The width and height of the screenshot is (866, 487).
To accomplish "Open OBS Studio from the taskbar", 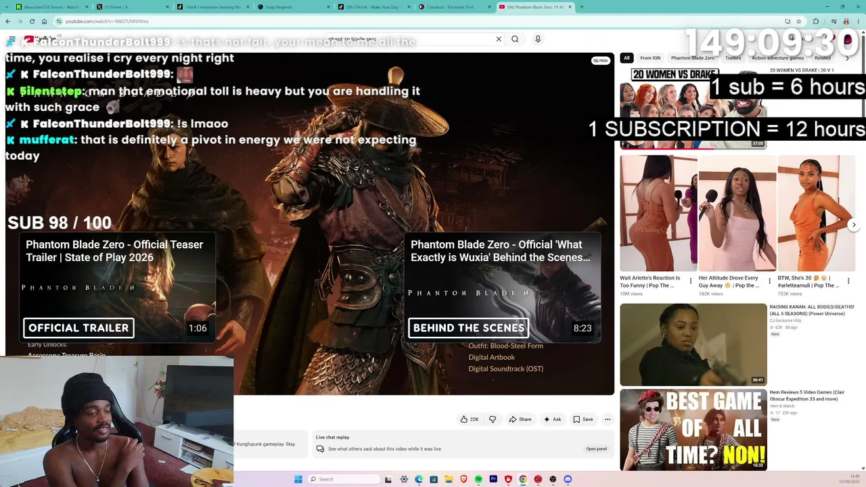I will pyautogui.click(x=553, y=480).
